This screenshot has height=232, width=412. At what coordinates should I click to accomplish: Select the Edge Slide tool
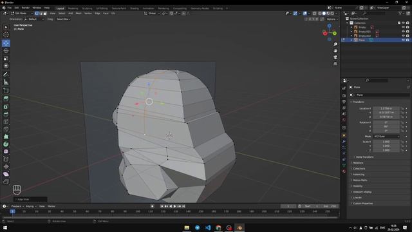click(x=6, y=159)
